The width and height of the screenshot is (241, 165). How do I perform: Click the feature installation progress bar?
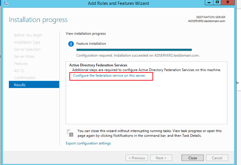pyautogui.click(x=134, y=50)
